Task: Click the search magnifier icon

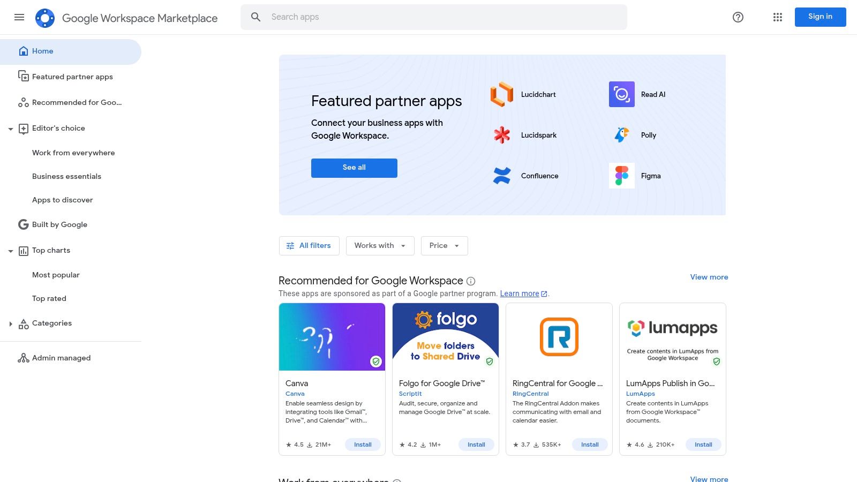Action: pos(256,17)
